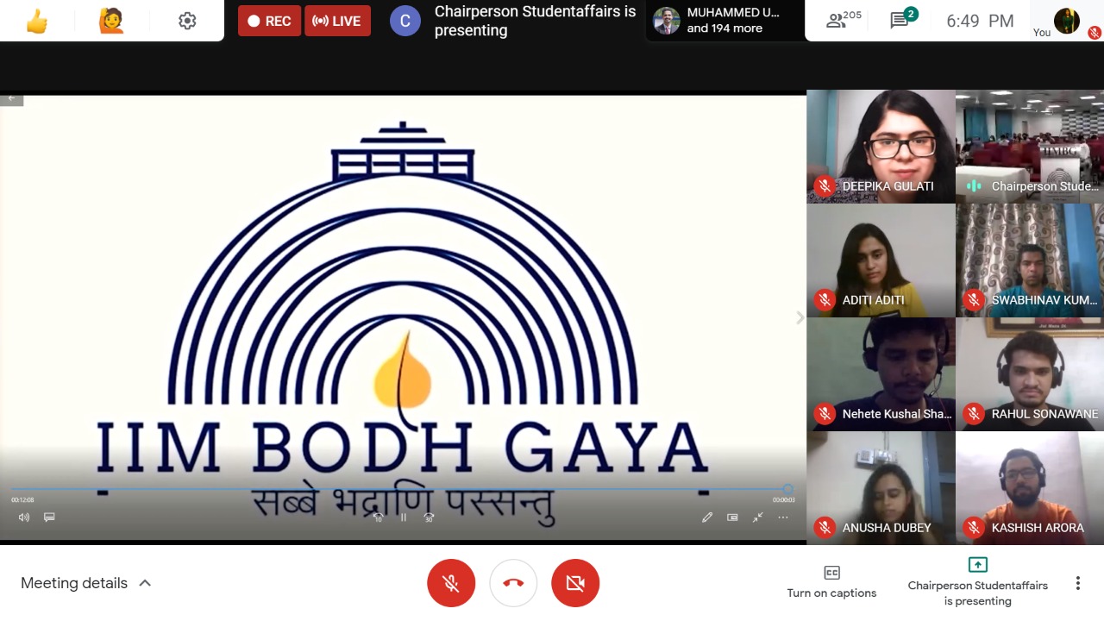Hang up with the red end call button
Image resolution: width=1104 pixels, height=621 pixels.
pos(513,583)
